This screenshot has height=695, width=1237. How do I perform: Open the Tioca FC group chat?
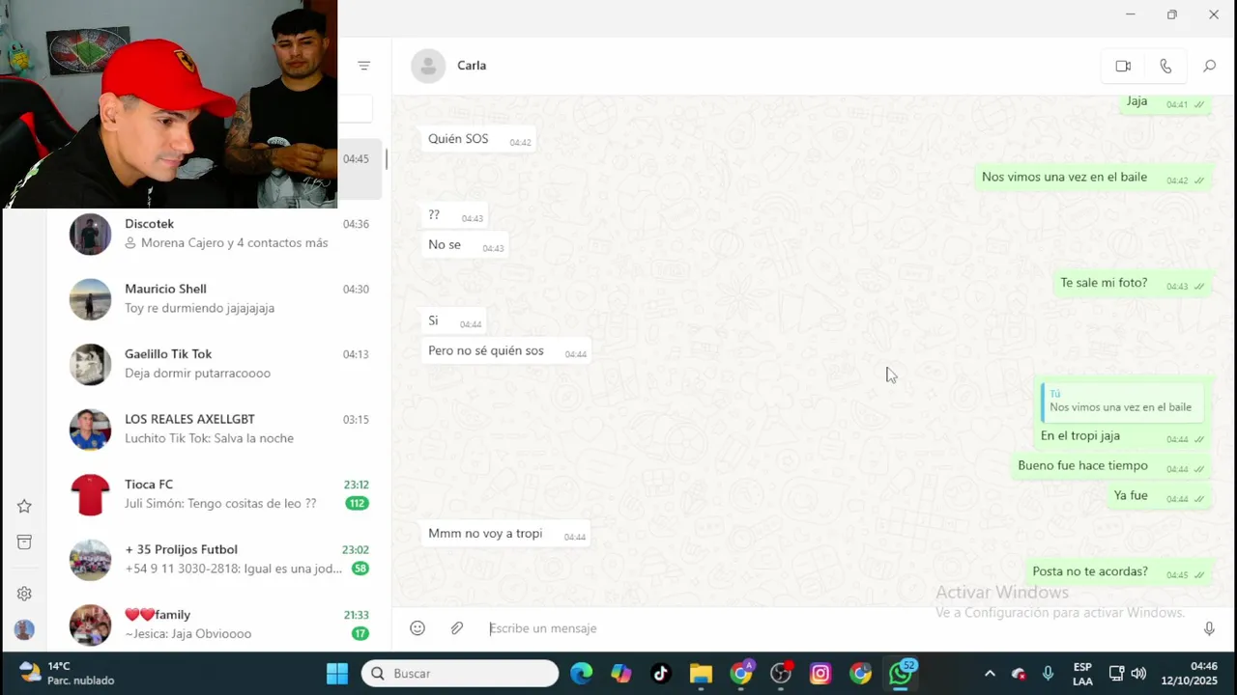pyautogui.click(x=218, y=494)
